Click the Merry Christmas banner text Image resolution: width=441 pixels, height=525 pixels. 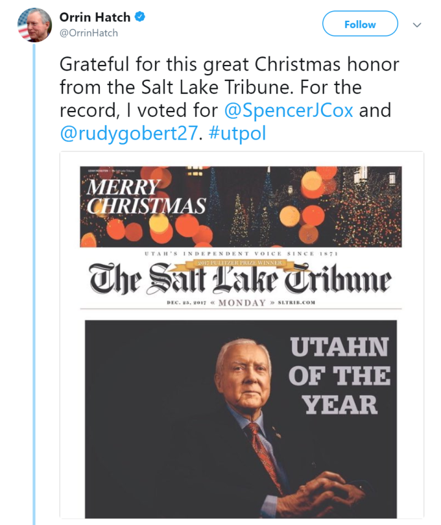coord(145,197)
